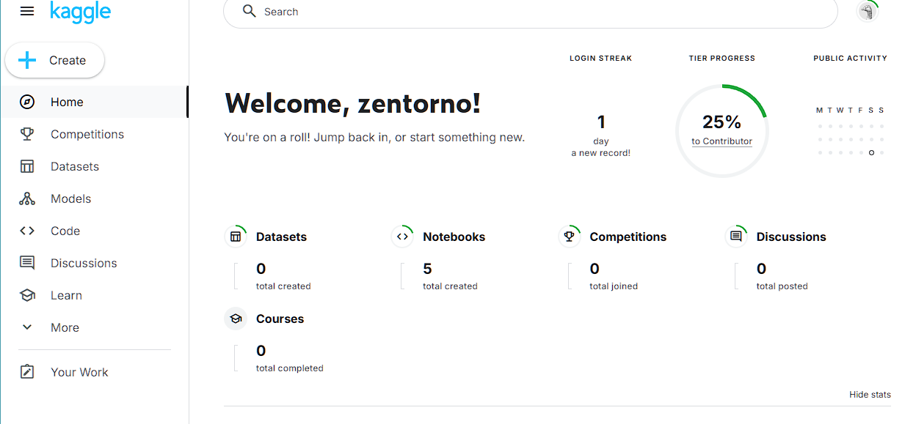
Task: Open the Courses stats heading
Action: [280, 319]
